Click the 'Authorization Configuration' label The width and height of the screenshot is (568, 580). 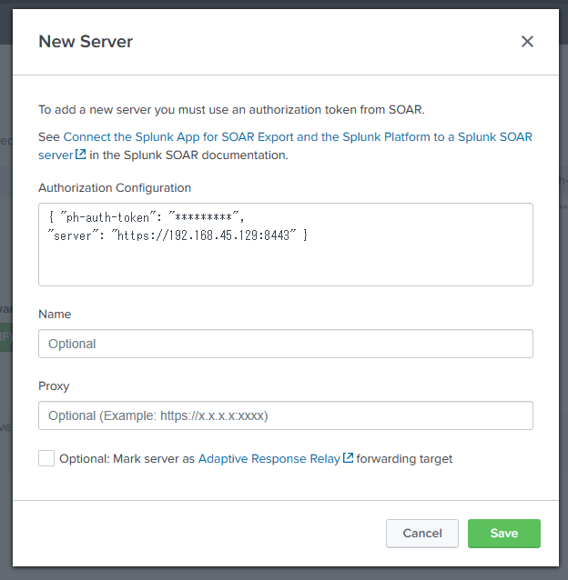115,188
